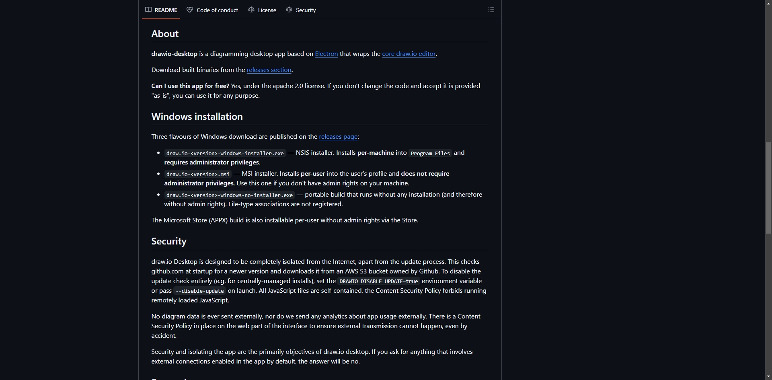Click the page scrollbar thumb
This screenshot has height=380, width=772.
point(768,188)
